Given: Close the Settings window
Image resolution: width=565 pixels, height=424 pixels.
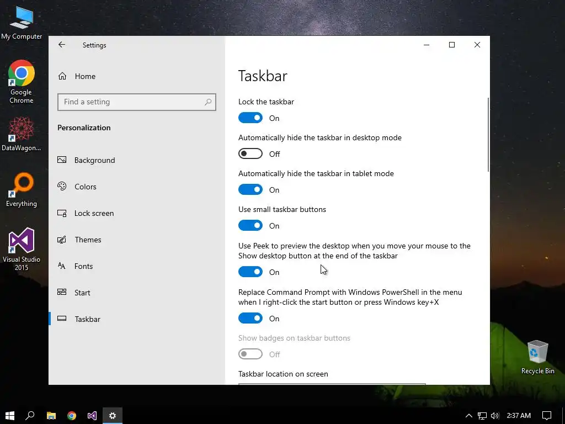Looking at the screenshot, I should [x=477, y=45].
